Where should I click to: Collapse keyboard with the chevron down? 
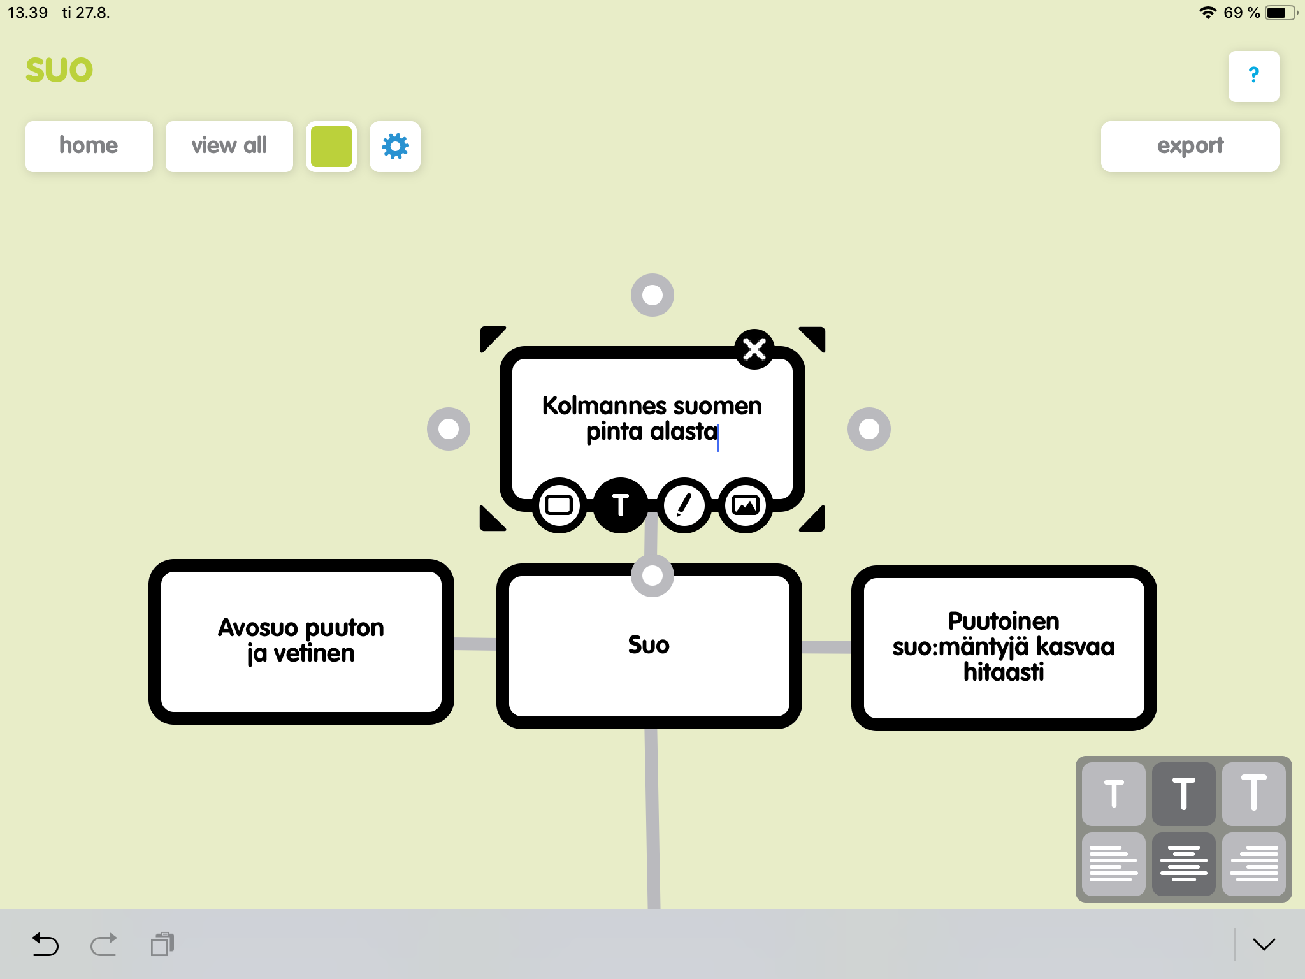[1264, 945]
